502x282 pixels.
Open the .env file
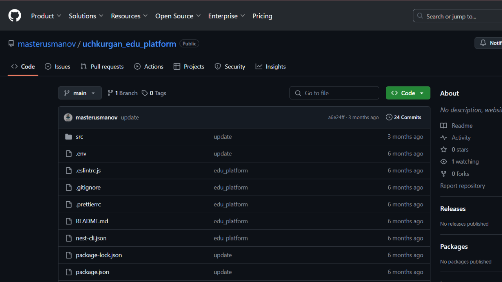81,154
